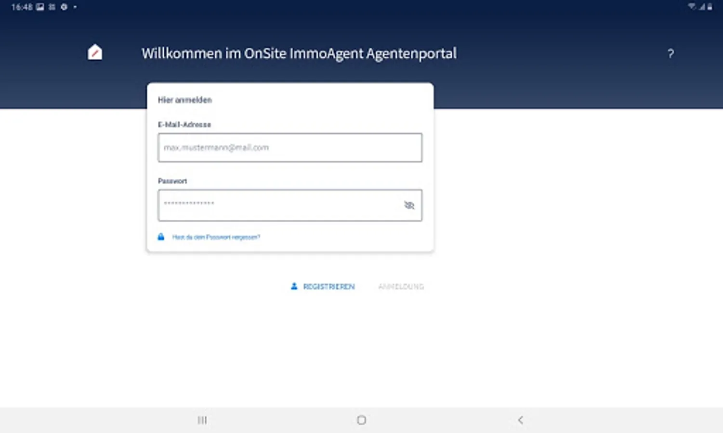The height and width of the screenshot is (433, 723).
Task: Tap the Wi-Fi signal status icon
Action: 692,6
